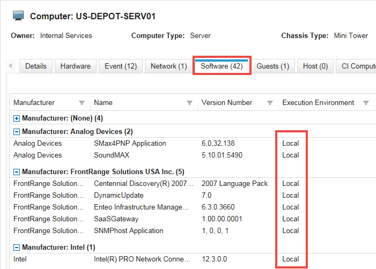The height and width of the screenshot is (269, 376).
Task: Click version 12.3.0.0 cell
Action: [214, 259]
